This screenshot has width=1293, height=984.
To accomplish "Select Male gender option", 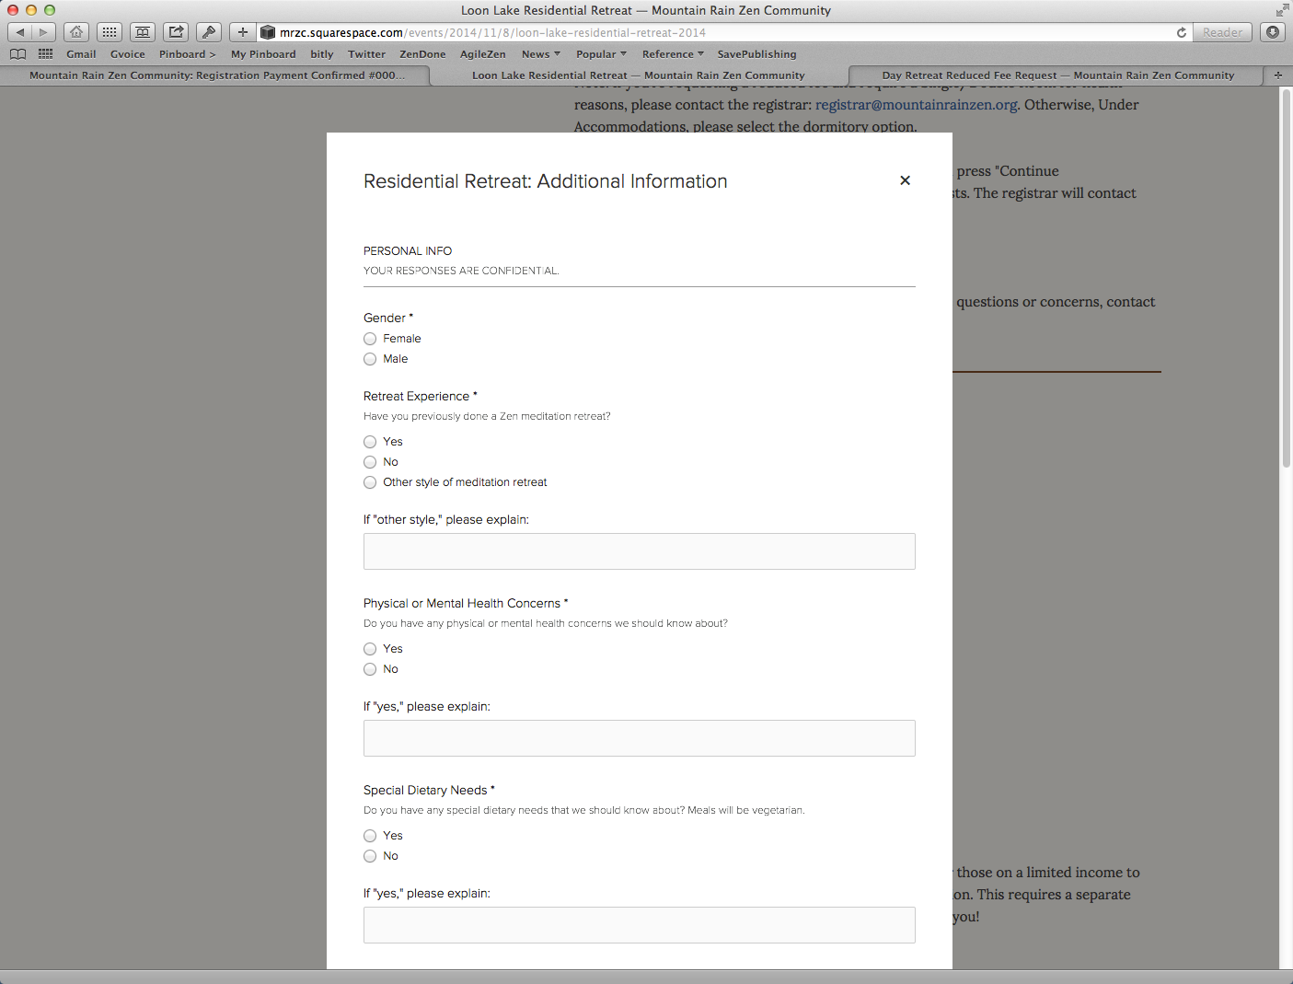I will click(370, 359).
